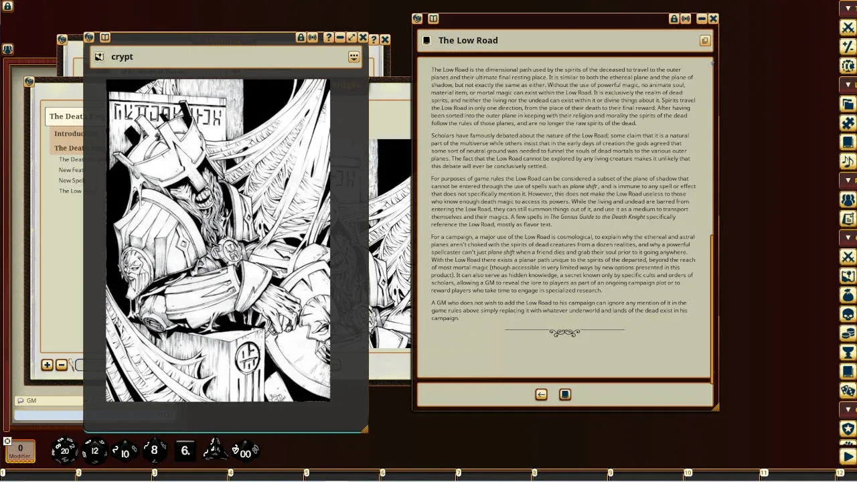857x482 pixels.
Task: Open the NPCs skull sidebar icon
Action: click(x=848, y=314)
